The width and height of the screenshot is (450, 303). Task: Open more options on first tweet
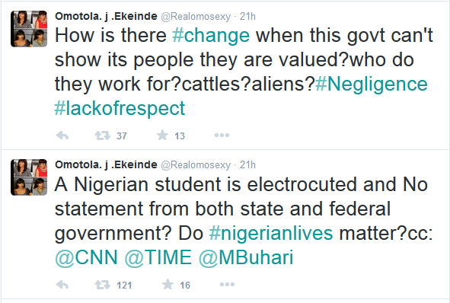(222, 136)
